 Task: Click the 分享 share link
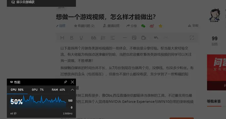click(x=132, y=26)
